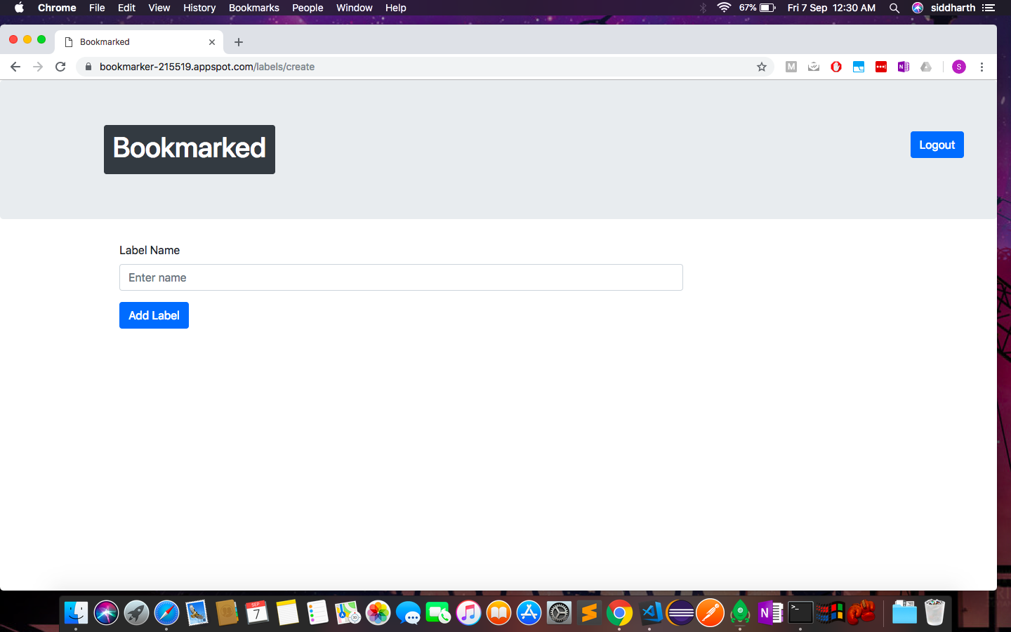The width and height of the screenshot is (1011, 632).
Task: Click the Add Label button
Action: pyautogui.click(x=154, y=315)
